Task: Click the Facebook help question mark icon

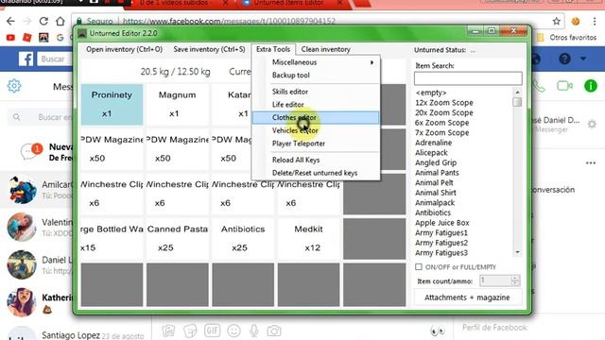Action: 564,59
